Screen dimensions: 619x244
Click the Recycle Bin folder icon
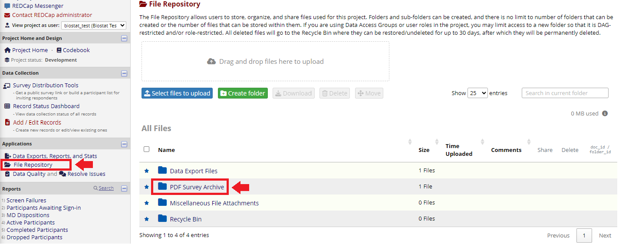point(162,218)
